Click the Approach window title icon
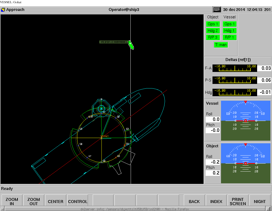272x211 pixels. (x=3, y=9)
